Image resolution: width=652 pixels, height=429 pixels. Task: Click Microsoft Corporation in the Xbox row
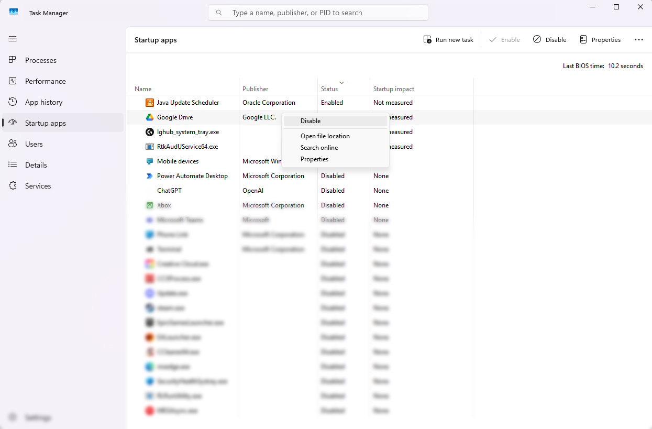pyautogui.click(x=273, y=205)
